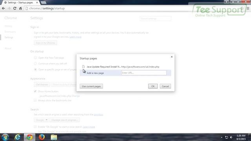
Task: Click the browser forward arrow
Action: point(9,8)
